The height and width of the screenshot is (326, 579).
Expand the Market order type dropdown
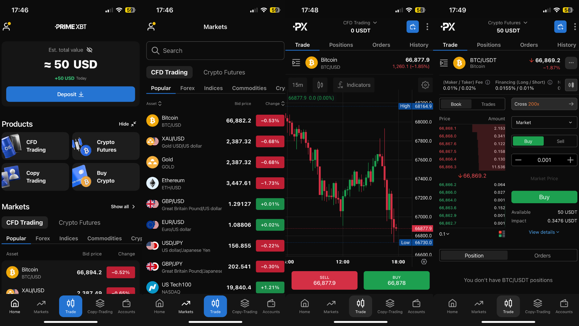tap(544, 123)
